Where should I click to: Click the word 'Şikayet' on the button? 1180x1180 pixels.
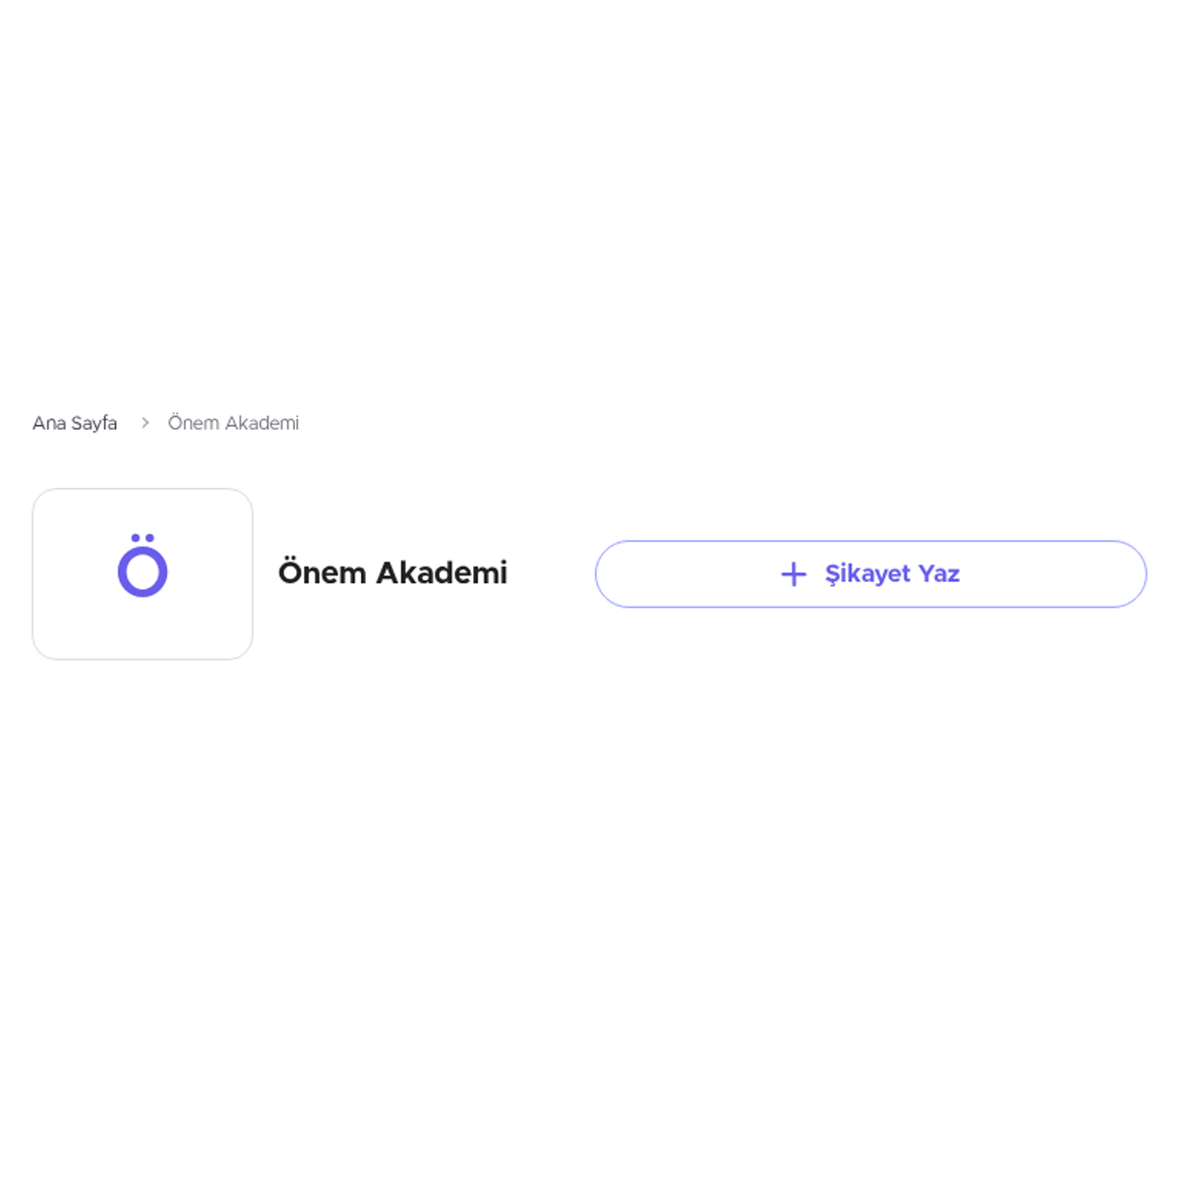867,574
